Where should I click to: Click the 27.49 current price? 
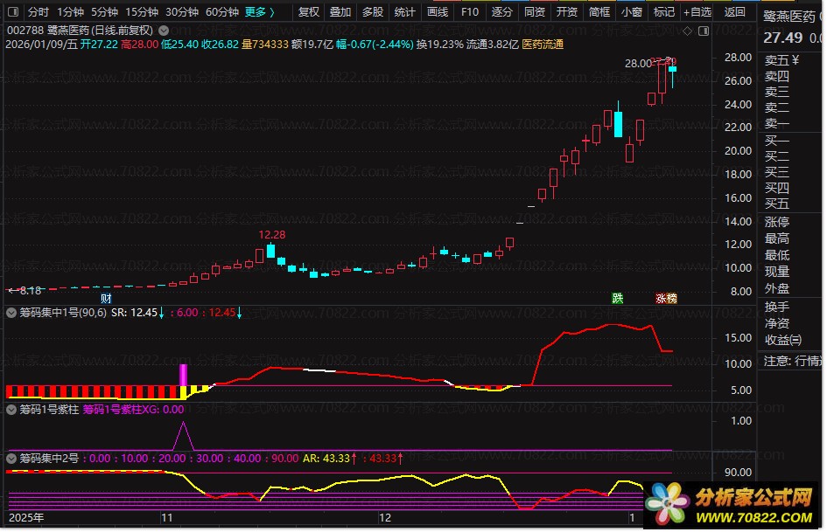pos(782,38)
